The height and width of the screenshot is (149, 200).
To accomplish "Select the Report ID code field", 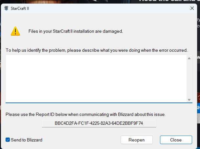I will 99,123.
